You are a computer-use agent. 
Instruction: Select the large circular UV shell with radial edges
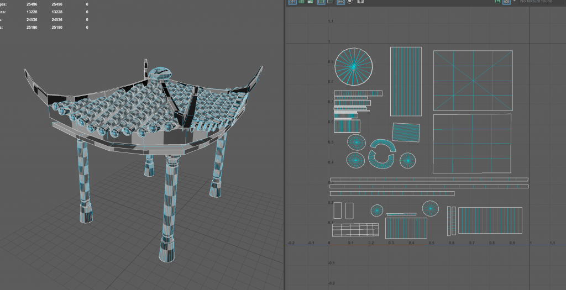click(353, 66)
